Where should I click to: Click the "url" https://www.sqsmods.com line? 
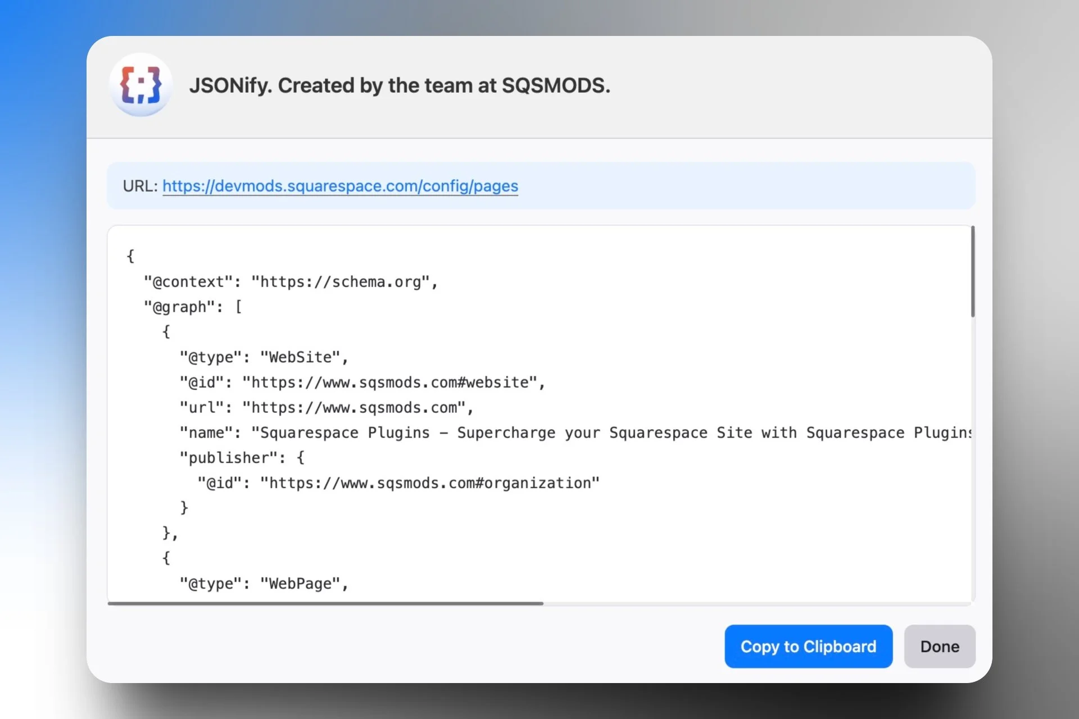[326, 408]
